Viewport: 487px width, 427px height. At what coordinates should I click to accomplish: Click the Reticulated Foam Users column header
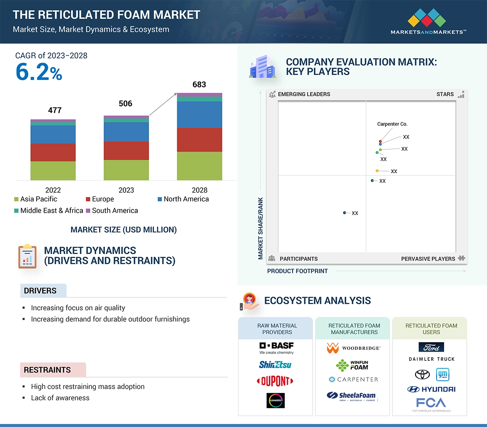(431, 329)
